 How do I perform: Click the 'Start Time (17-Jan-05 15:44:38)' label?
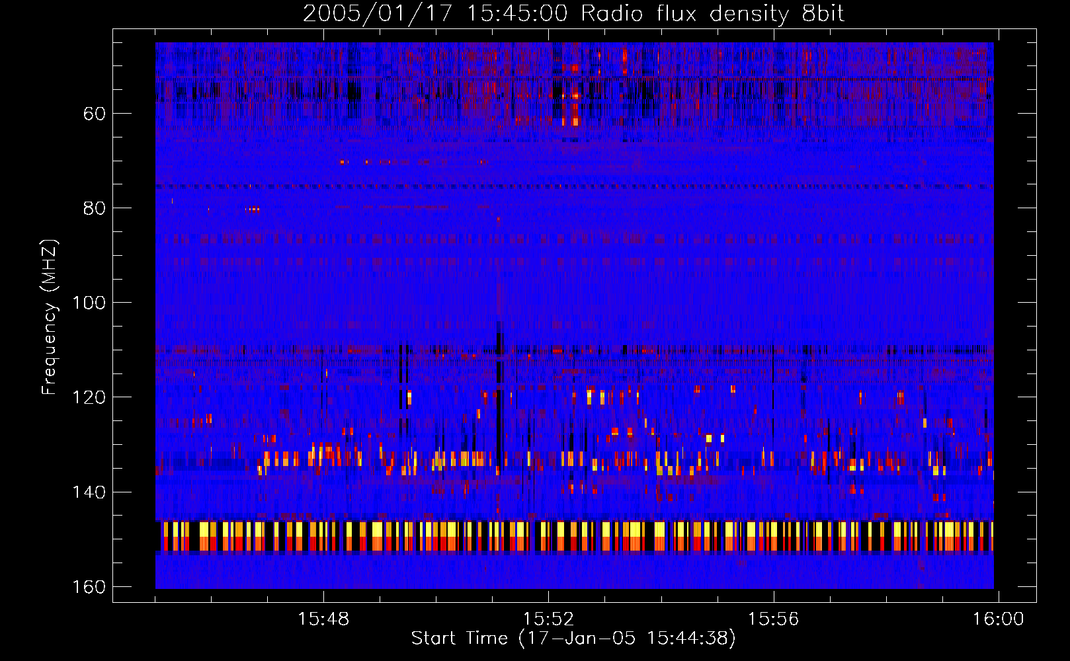pyautogui.click(x=573, y=639)
